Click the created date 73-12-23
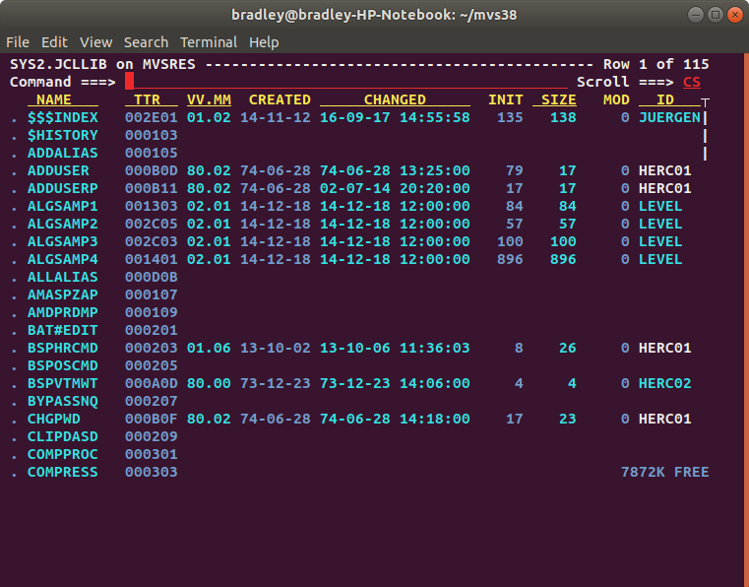This screenshot has height=587, width=749. tap(276, 383)
